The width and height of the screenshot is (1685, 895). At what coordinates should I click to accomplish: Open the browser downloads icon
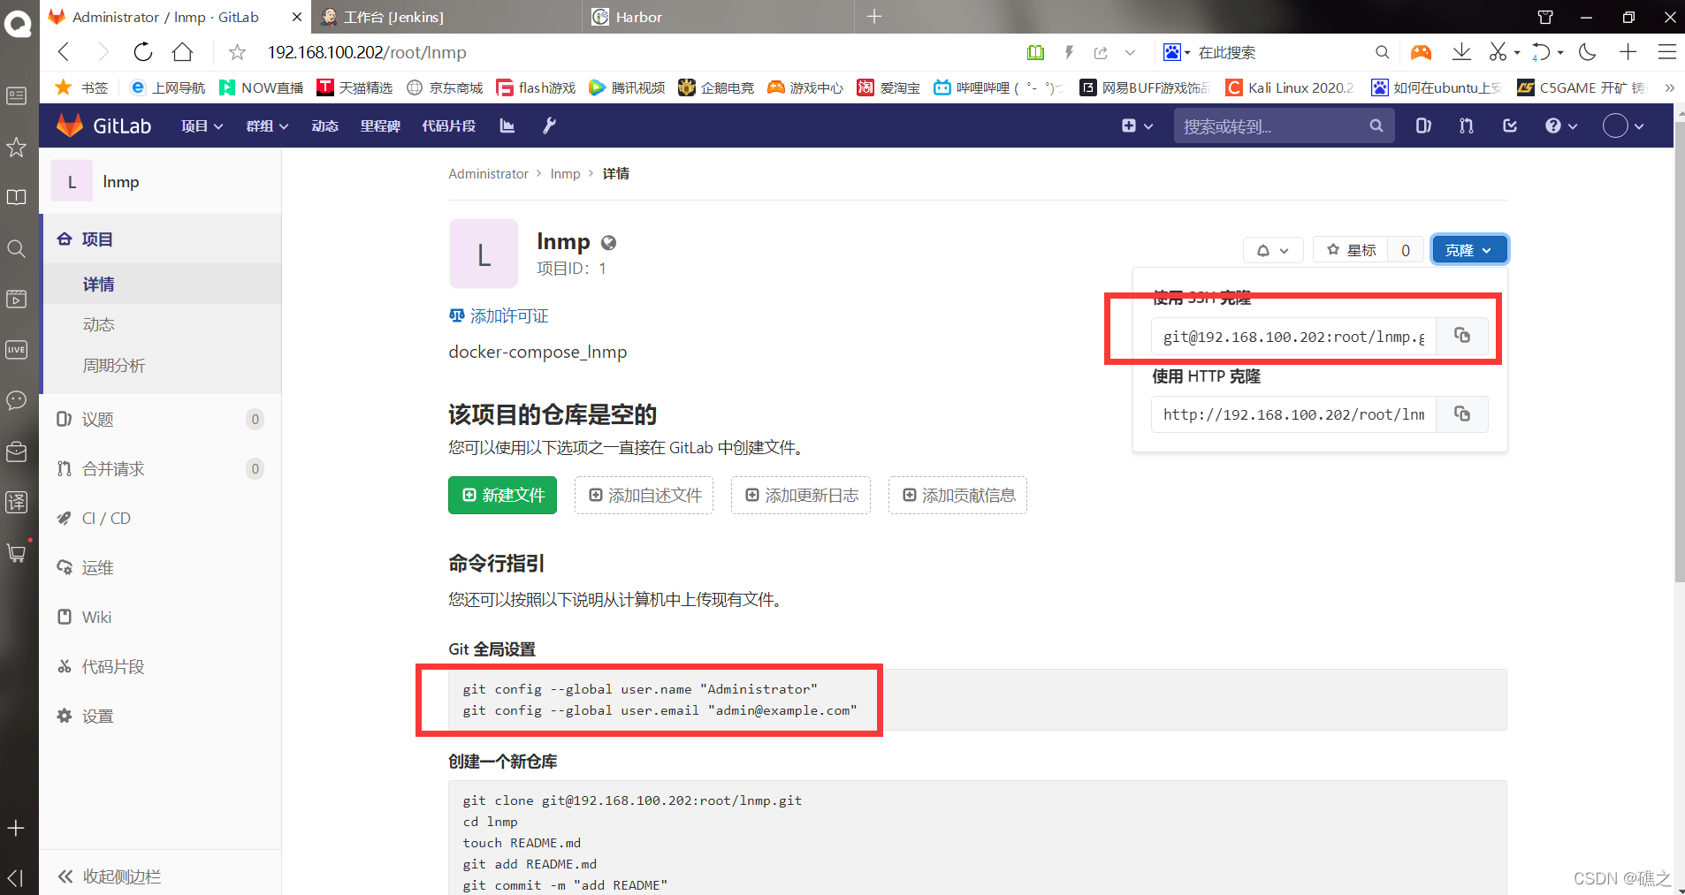(x=1461, y=52)
